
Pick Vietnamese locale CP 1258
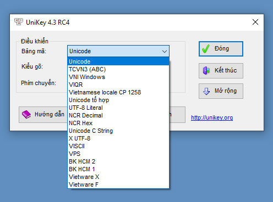(x=118, y=92)
